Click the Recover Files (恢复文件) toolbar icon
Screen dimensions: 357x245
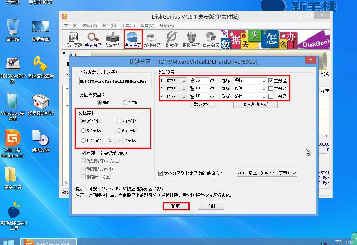pos(113,40)
